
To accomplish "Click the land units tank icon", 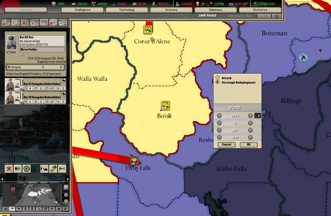I will click(x=25, y=22).
